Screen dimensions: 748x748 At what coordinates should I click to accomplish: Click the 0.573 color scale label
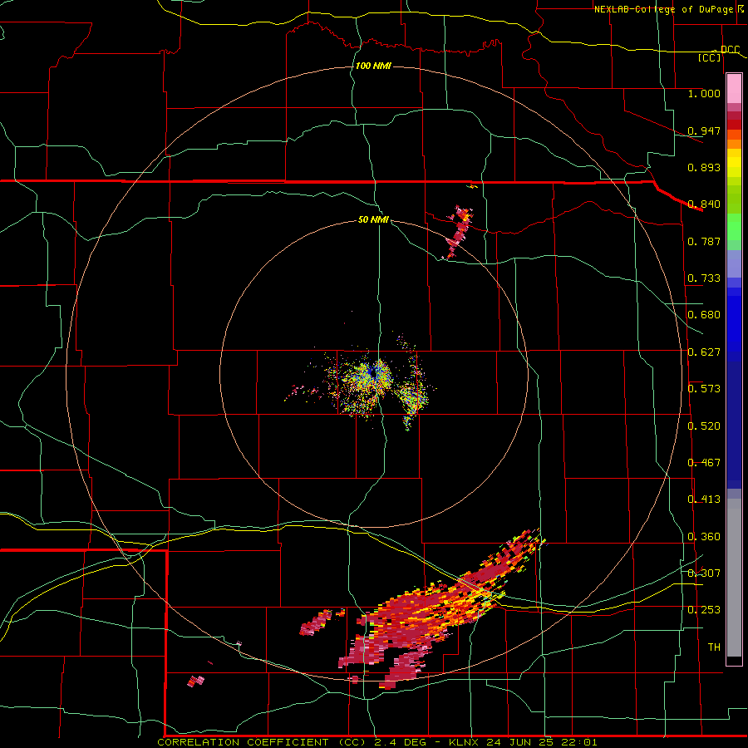pos(704,389)
